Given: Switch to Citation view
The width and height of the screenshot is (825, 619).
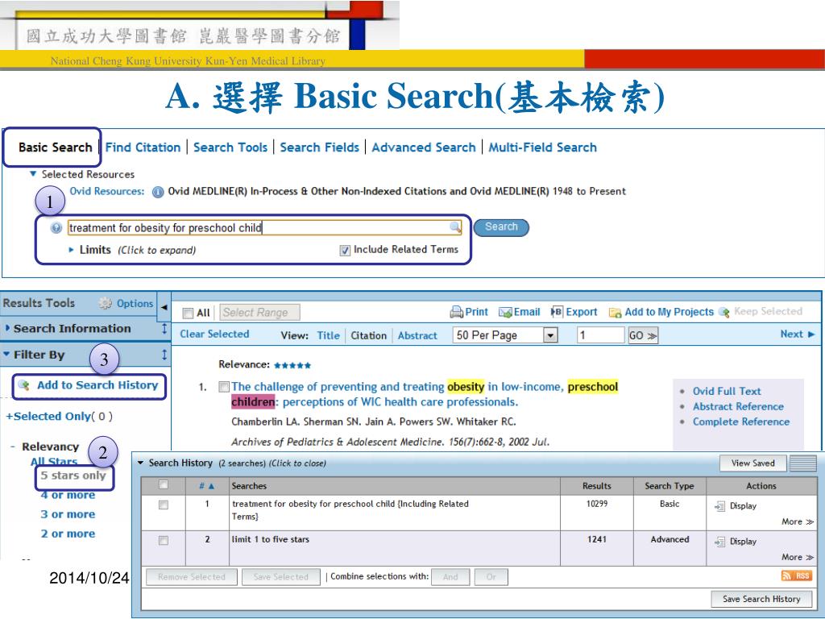Looking at the screenshot, I should [368, 335].
